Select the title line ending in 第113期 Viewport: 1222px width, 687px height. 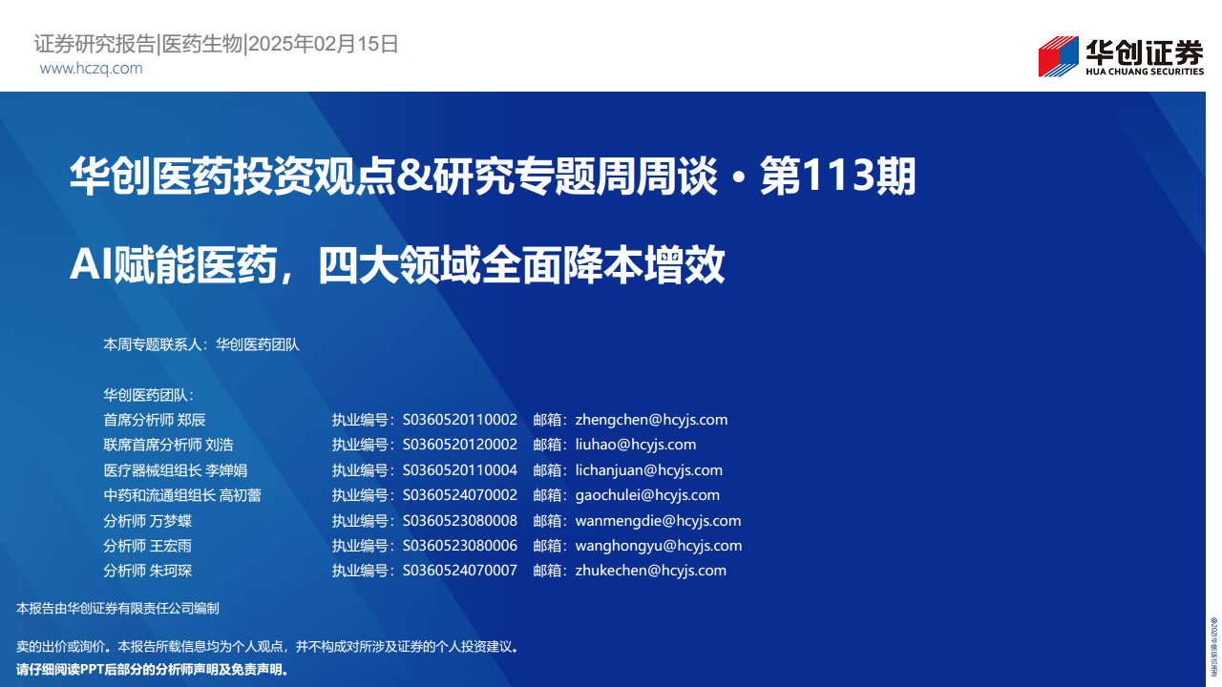click(x=493, y=177)
